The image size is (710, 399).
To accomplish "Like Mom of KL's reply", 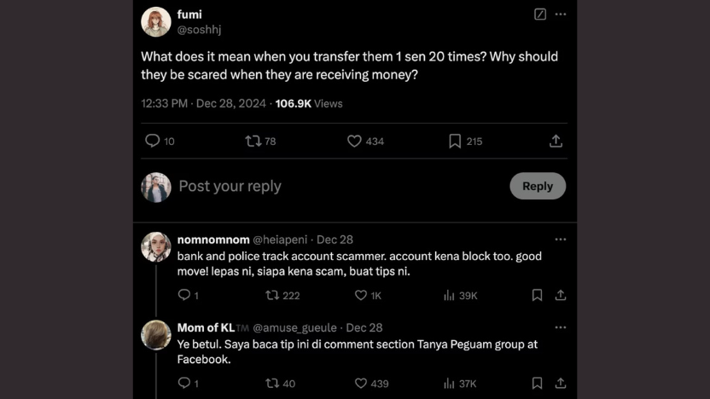I will pyautogui.click(x=361, y=383).
